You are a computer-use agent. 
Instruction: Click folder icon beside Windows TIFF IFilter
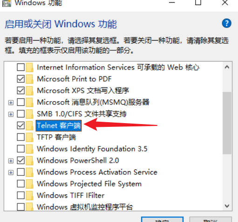coord(29,195)
